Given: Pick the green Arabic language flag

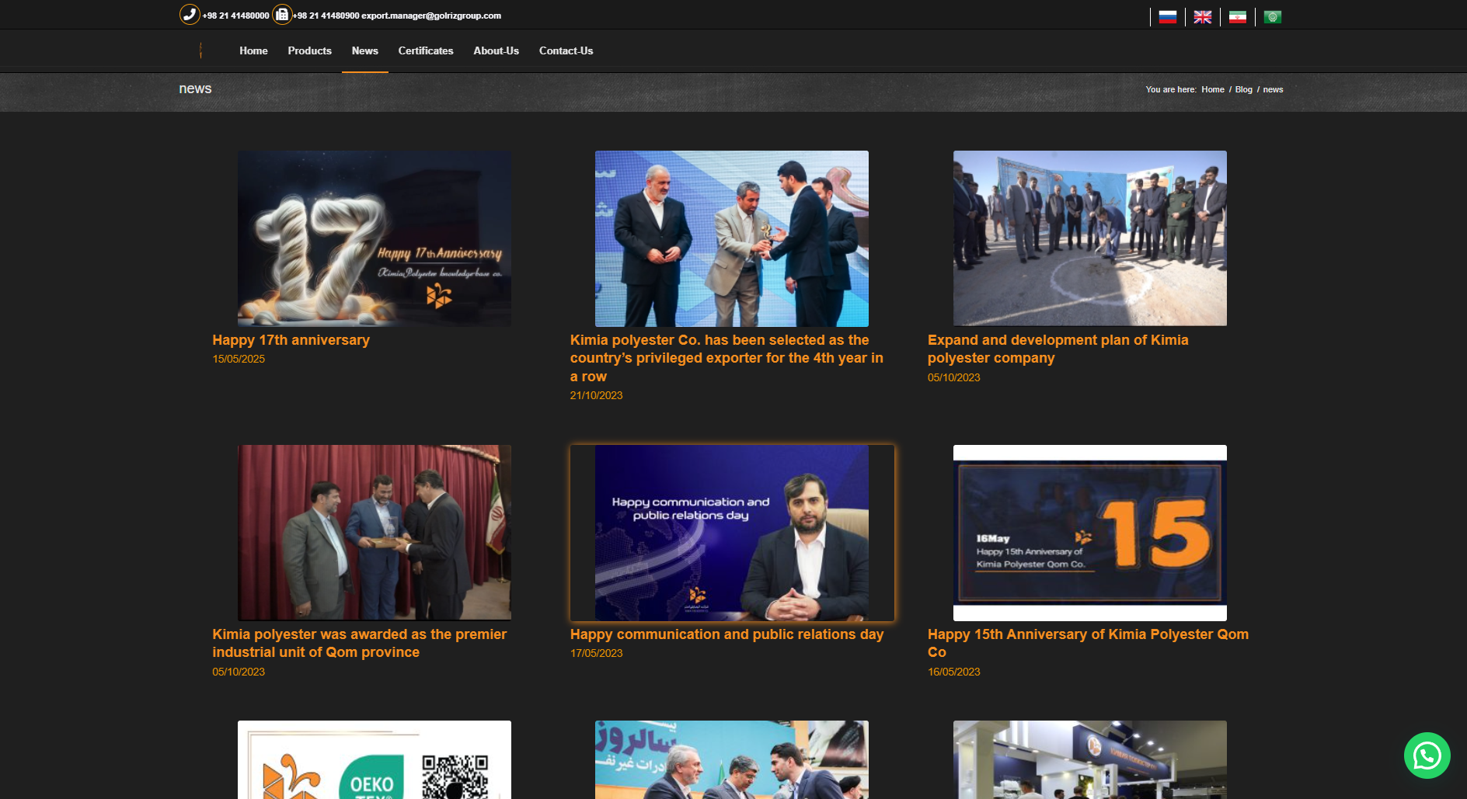Looking at the screenshot, I should tap(1272, 17).
